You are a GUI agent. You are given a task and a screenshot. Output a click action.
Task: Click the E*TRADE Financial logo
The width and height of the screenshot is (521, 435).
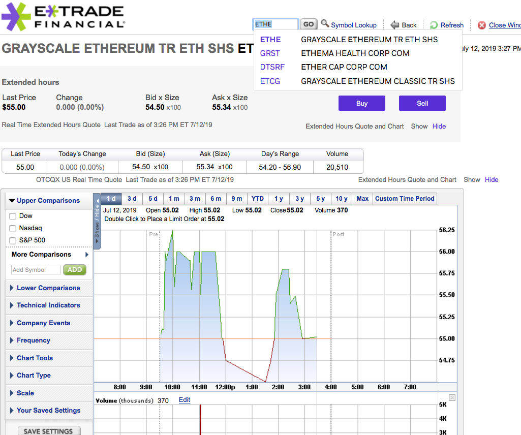coord(63,17)
